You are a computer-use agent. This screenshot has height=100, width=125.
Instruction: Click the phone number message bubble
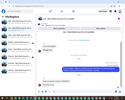tap(56, 81)
